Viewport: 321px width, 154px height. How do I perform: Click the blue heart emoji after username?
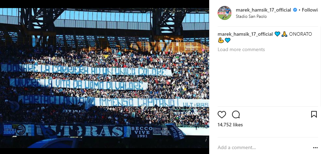[277, 34]
